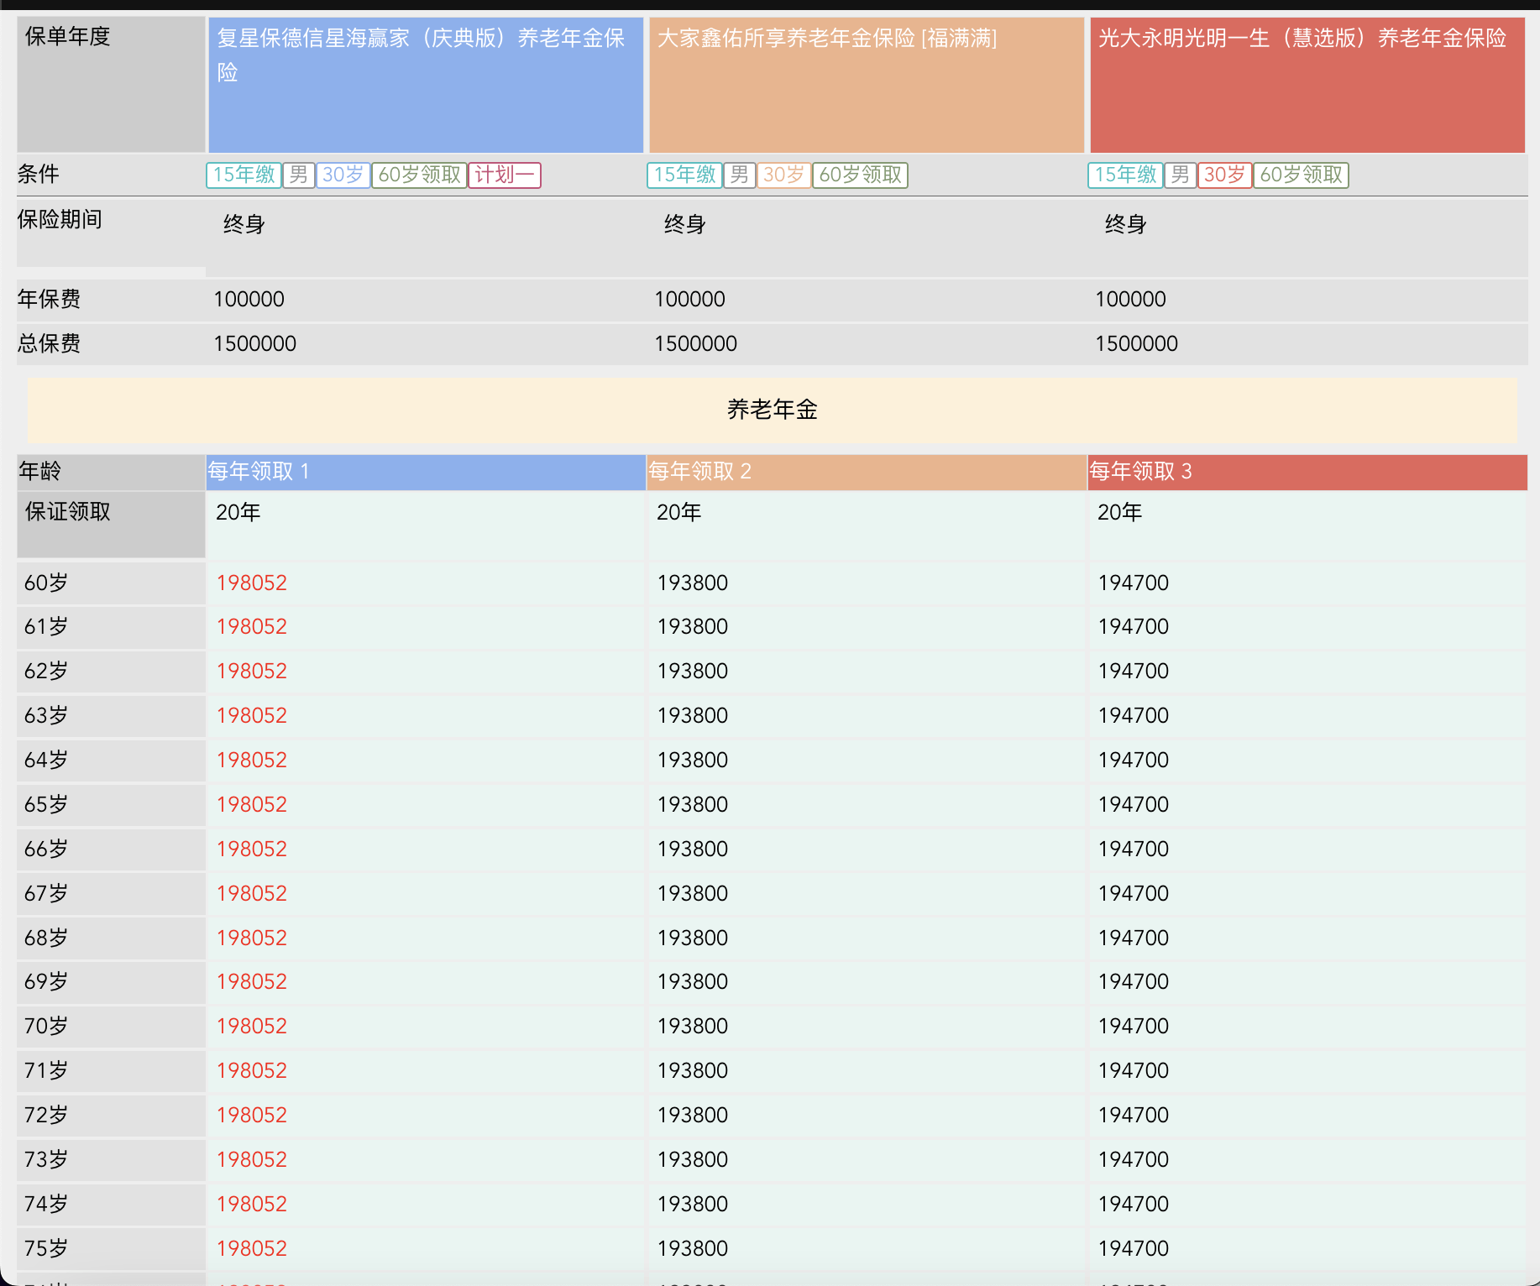The height and width of the screenshot is (1286, 1540).
Task: Click 总保费 1500000 in 光大永明 column
Action: (x=1136, y=344)
